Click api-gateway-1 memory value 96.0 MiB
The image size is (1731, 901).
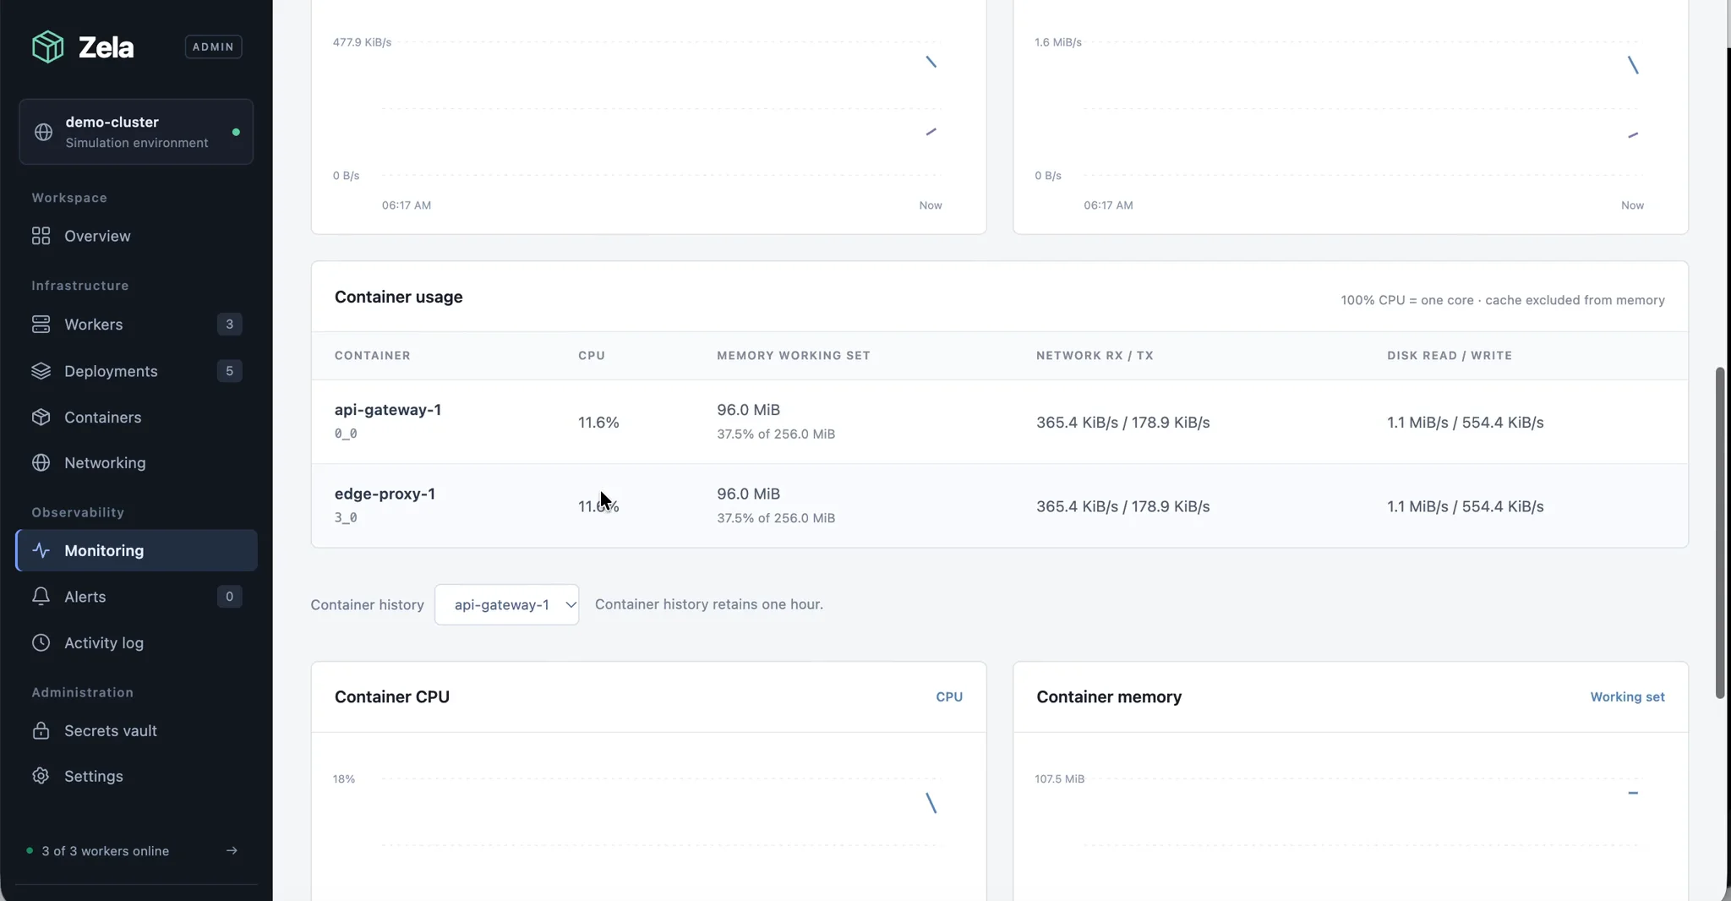(748, 410)
